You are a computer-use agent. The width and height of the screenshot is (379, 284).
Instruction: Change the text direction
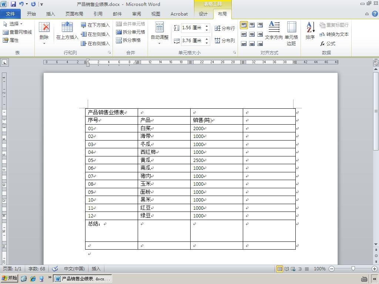[x=274, y=31]
